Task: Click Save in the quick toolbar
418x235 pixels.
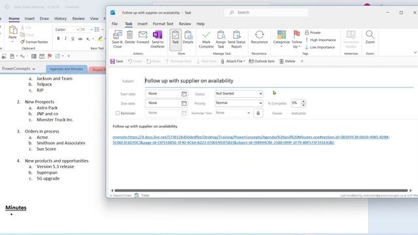Action: coord(117,61)
